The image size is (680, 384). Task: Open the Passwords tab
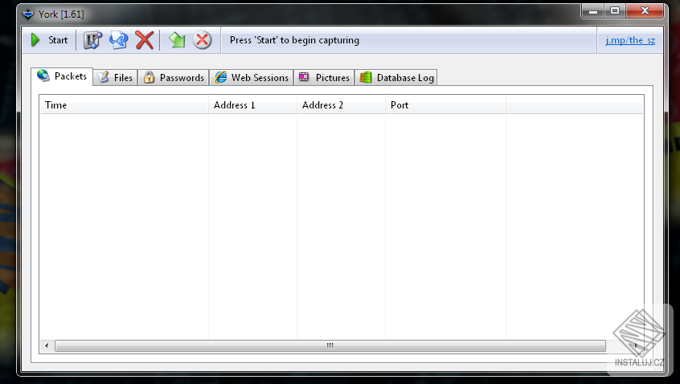[x=174, y=78]
